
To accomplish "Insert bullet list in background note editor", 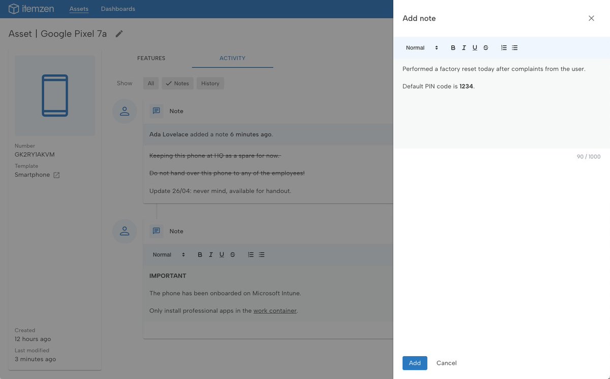I will pos(261,254).
